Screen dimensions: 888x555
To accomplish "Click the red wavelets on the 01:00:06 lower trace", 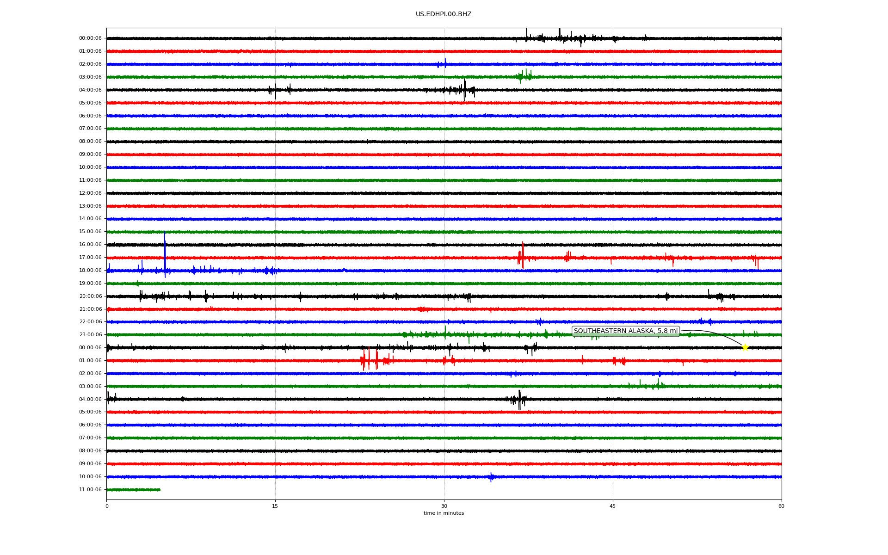I will pos(370,360).
